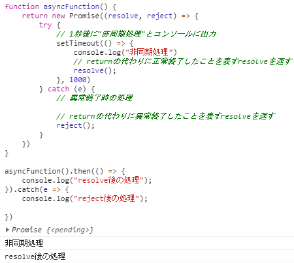
Task: Click the return new Promise line
Action: click(110, 16)
